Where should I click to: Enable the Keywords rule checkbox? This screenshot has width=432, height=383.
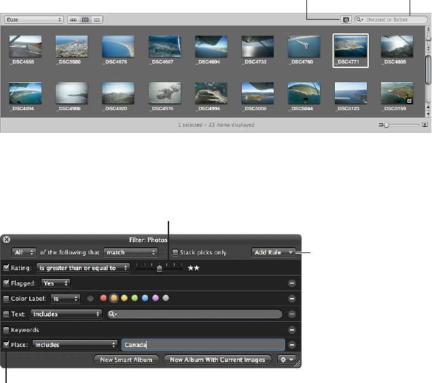tap(6, 330)
